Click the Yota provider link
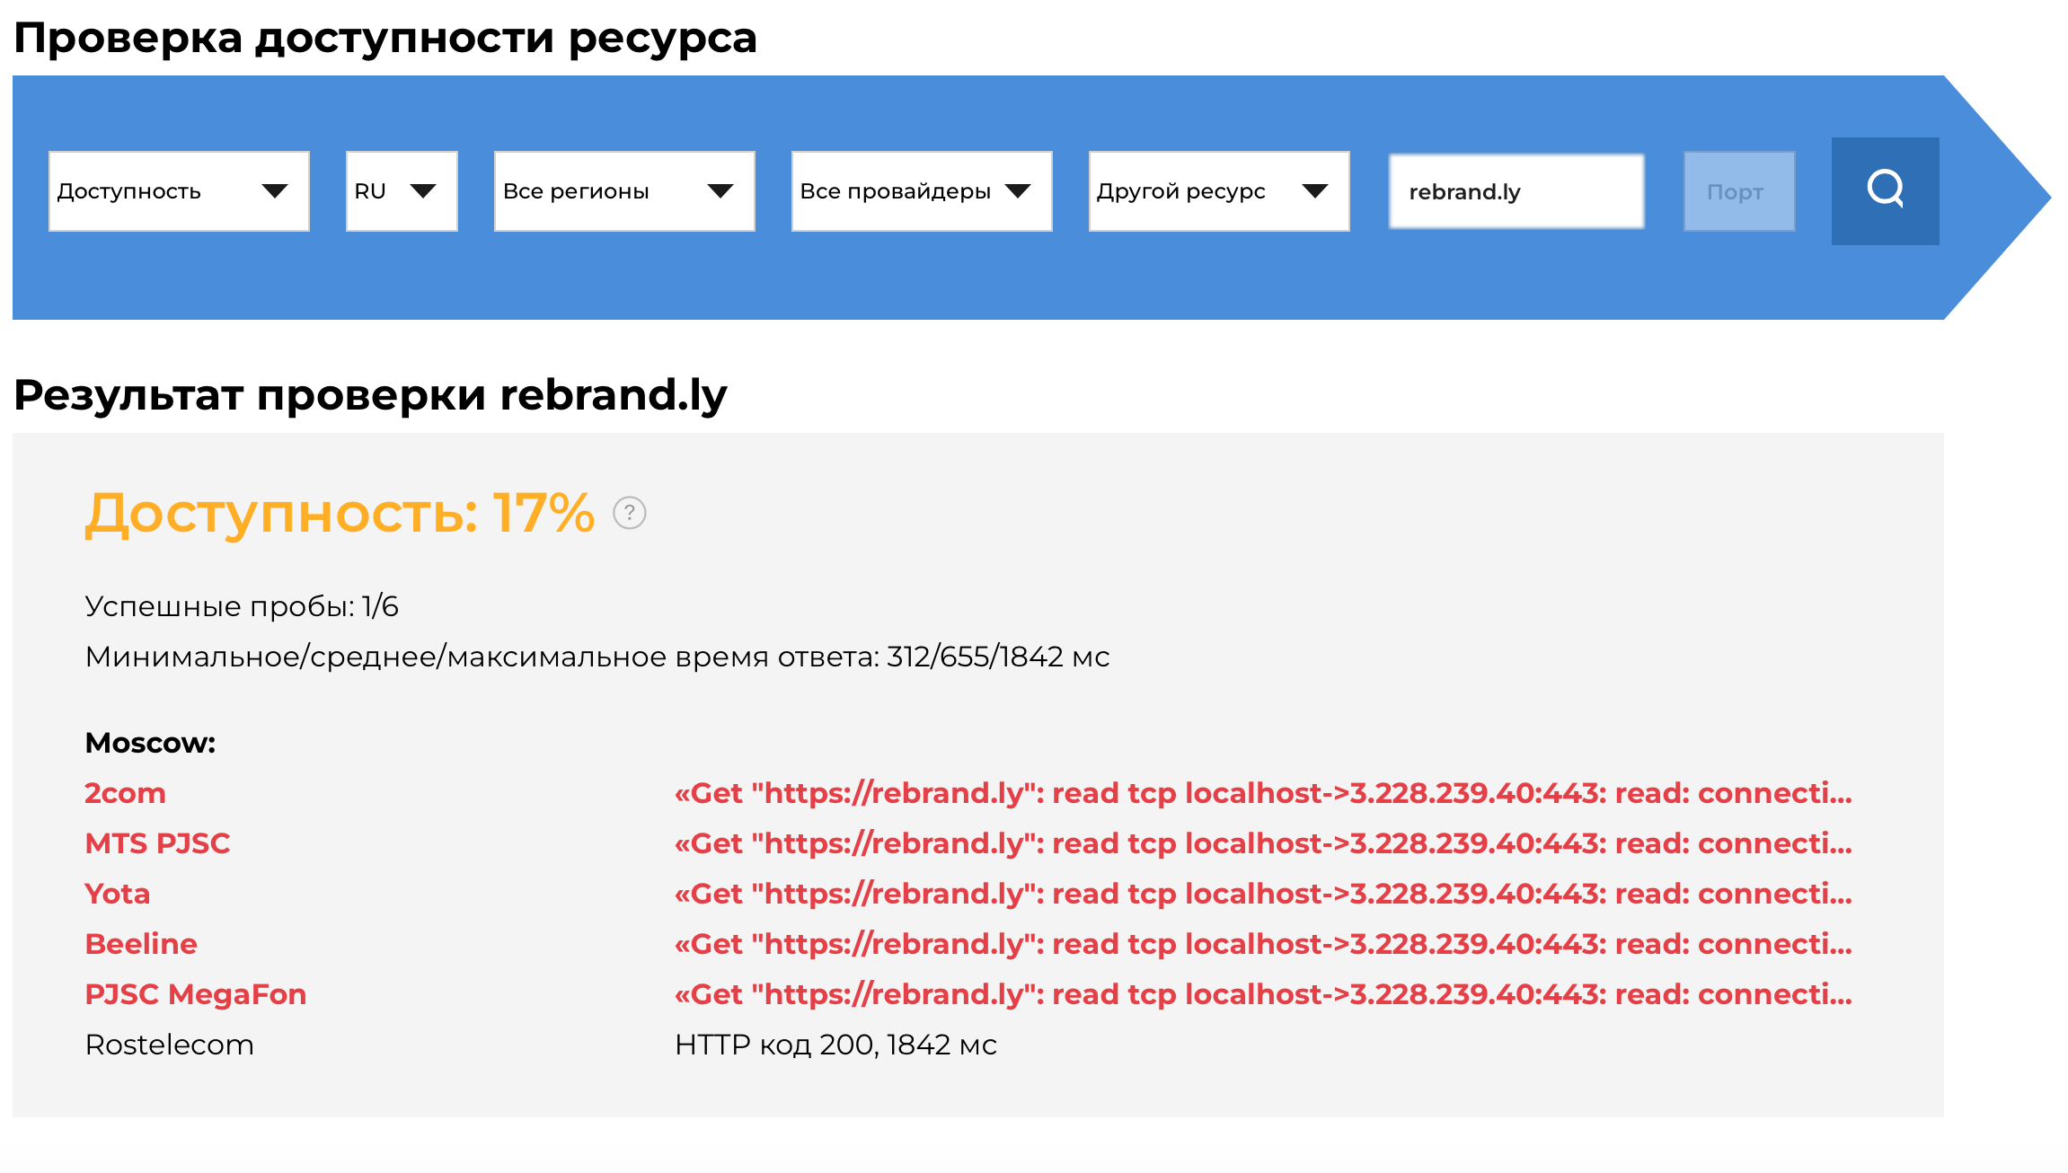This screenshot has width=2068, height=1173. point(117,894)
